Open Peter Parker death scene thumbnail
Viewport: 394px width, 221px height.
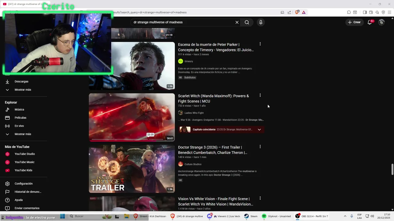click(x=143, y=66)
